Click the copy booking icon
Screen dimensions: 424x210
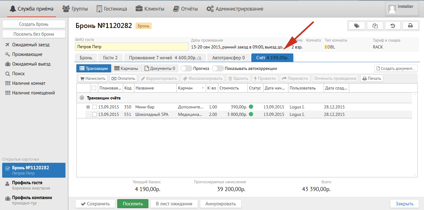[x=375, y=26]
